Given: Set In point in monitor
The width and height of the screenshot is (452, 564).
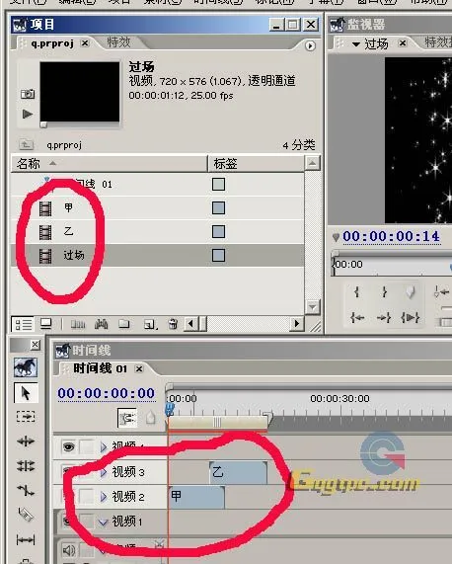Looking at the screenshot, I should [357, 291].
